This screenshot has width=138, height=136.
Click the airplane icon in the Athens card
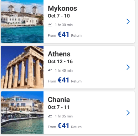tap(50, 70)
